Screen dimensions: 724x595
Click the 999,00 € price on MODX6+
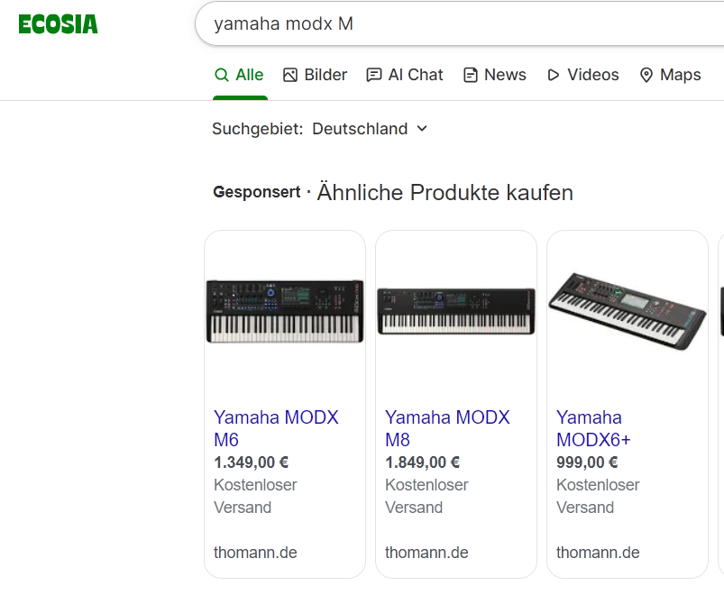[x=587, y=462]
